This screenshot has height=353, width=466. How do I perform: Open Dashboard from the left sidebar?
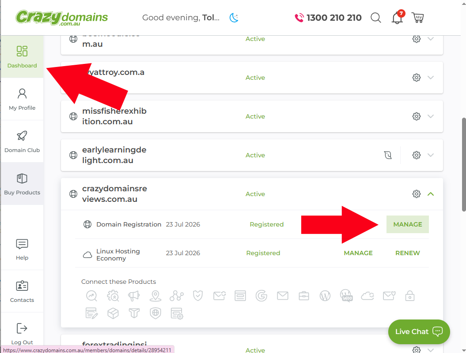pos(22,56)
